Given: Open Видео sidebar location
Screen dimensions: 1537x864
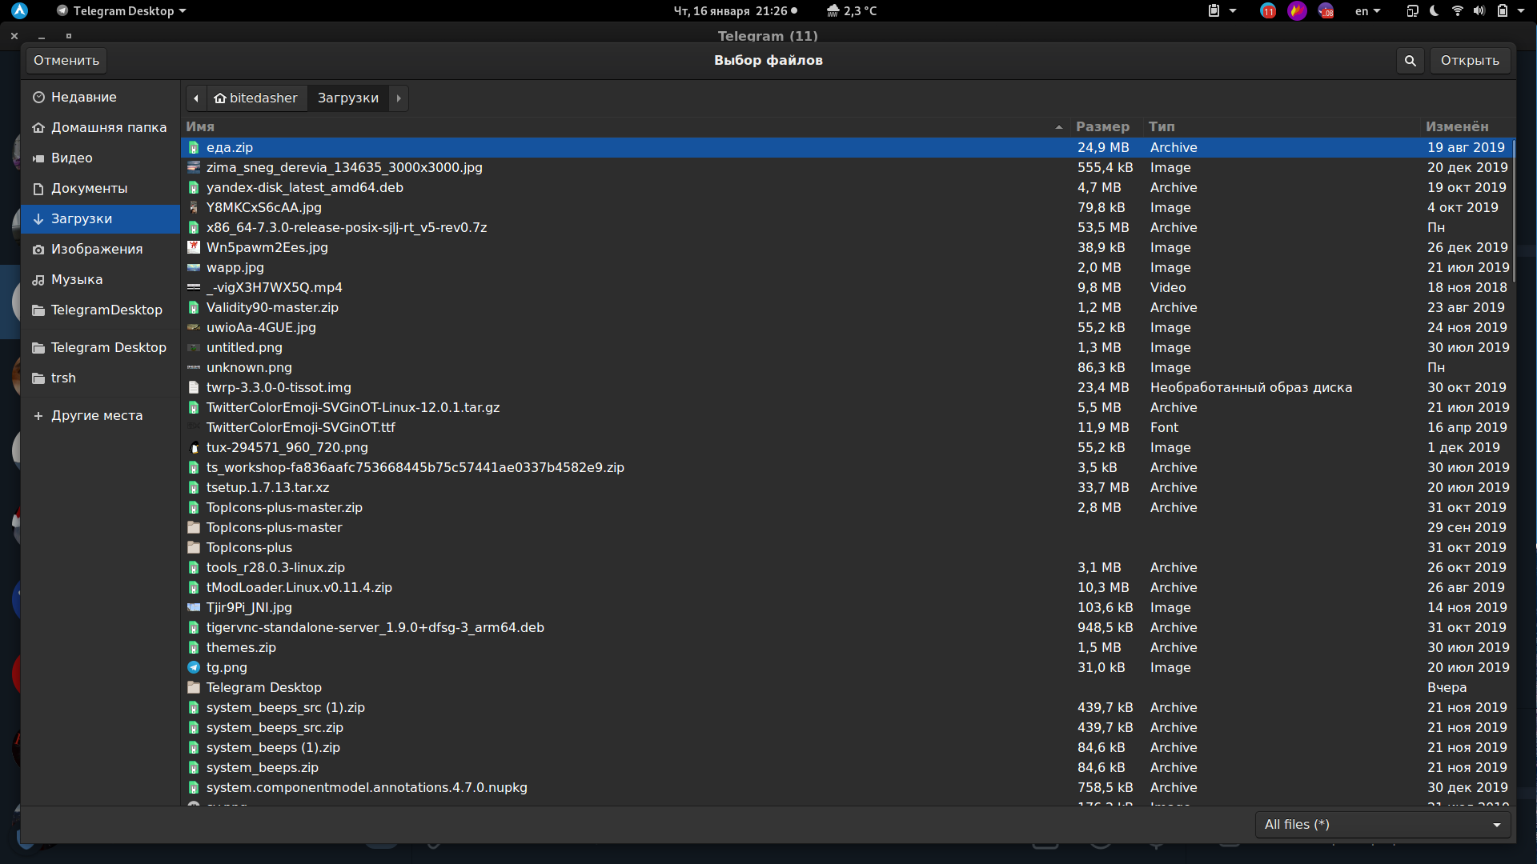Looking at the screenshot, I should [100, 158].
